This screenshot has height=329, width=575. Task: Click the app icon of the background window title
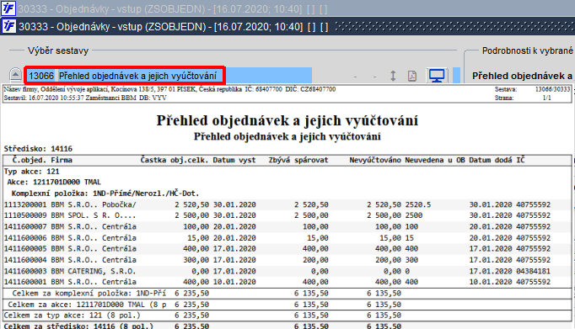8,8
